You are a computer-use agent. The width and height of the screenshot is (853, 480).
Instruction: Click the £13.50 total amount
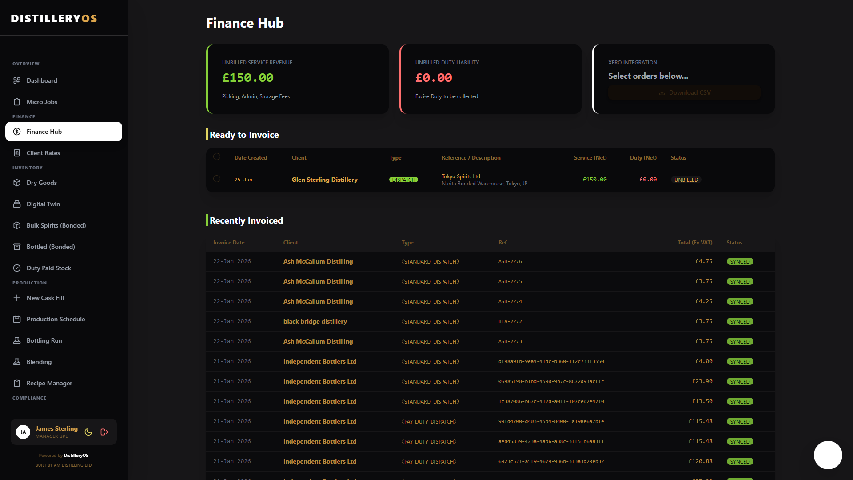click(702, 401)
